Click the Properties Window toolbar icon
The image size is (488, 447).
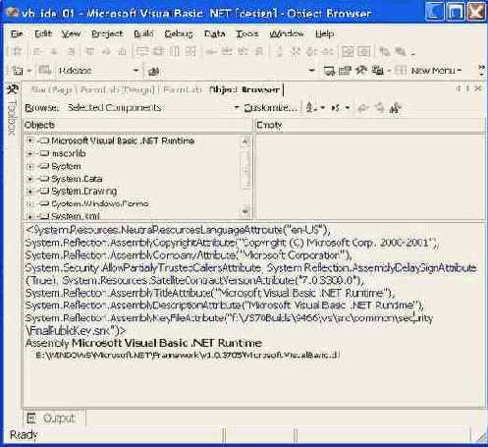(345, 71)
